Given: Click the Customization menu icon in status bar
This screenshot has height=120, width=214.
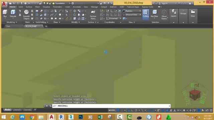Looking at the screenshot, I should point(211,110).
